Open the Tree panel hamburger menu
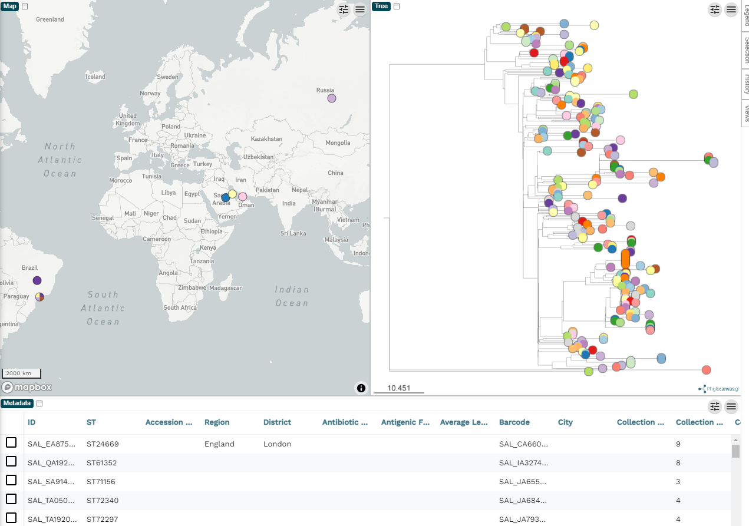The width and height of the screenshot is (749, 526). click(731, 9)
